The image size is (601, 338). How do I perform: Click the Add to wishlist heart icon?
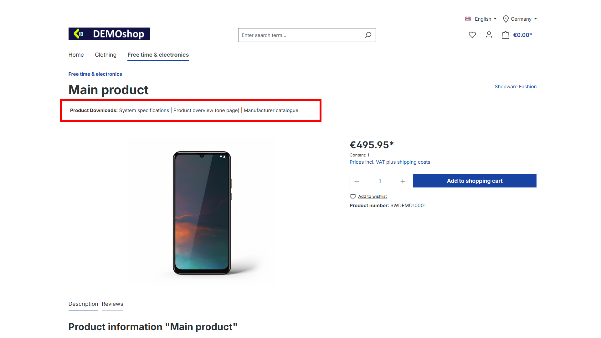pyautogui.click(x=353, y=197)
